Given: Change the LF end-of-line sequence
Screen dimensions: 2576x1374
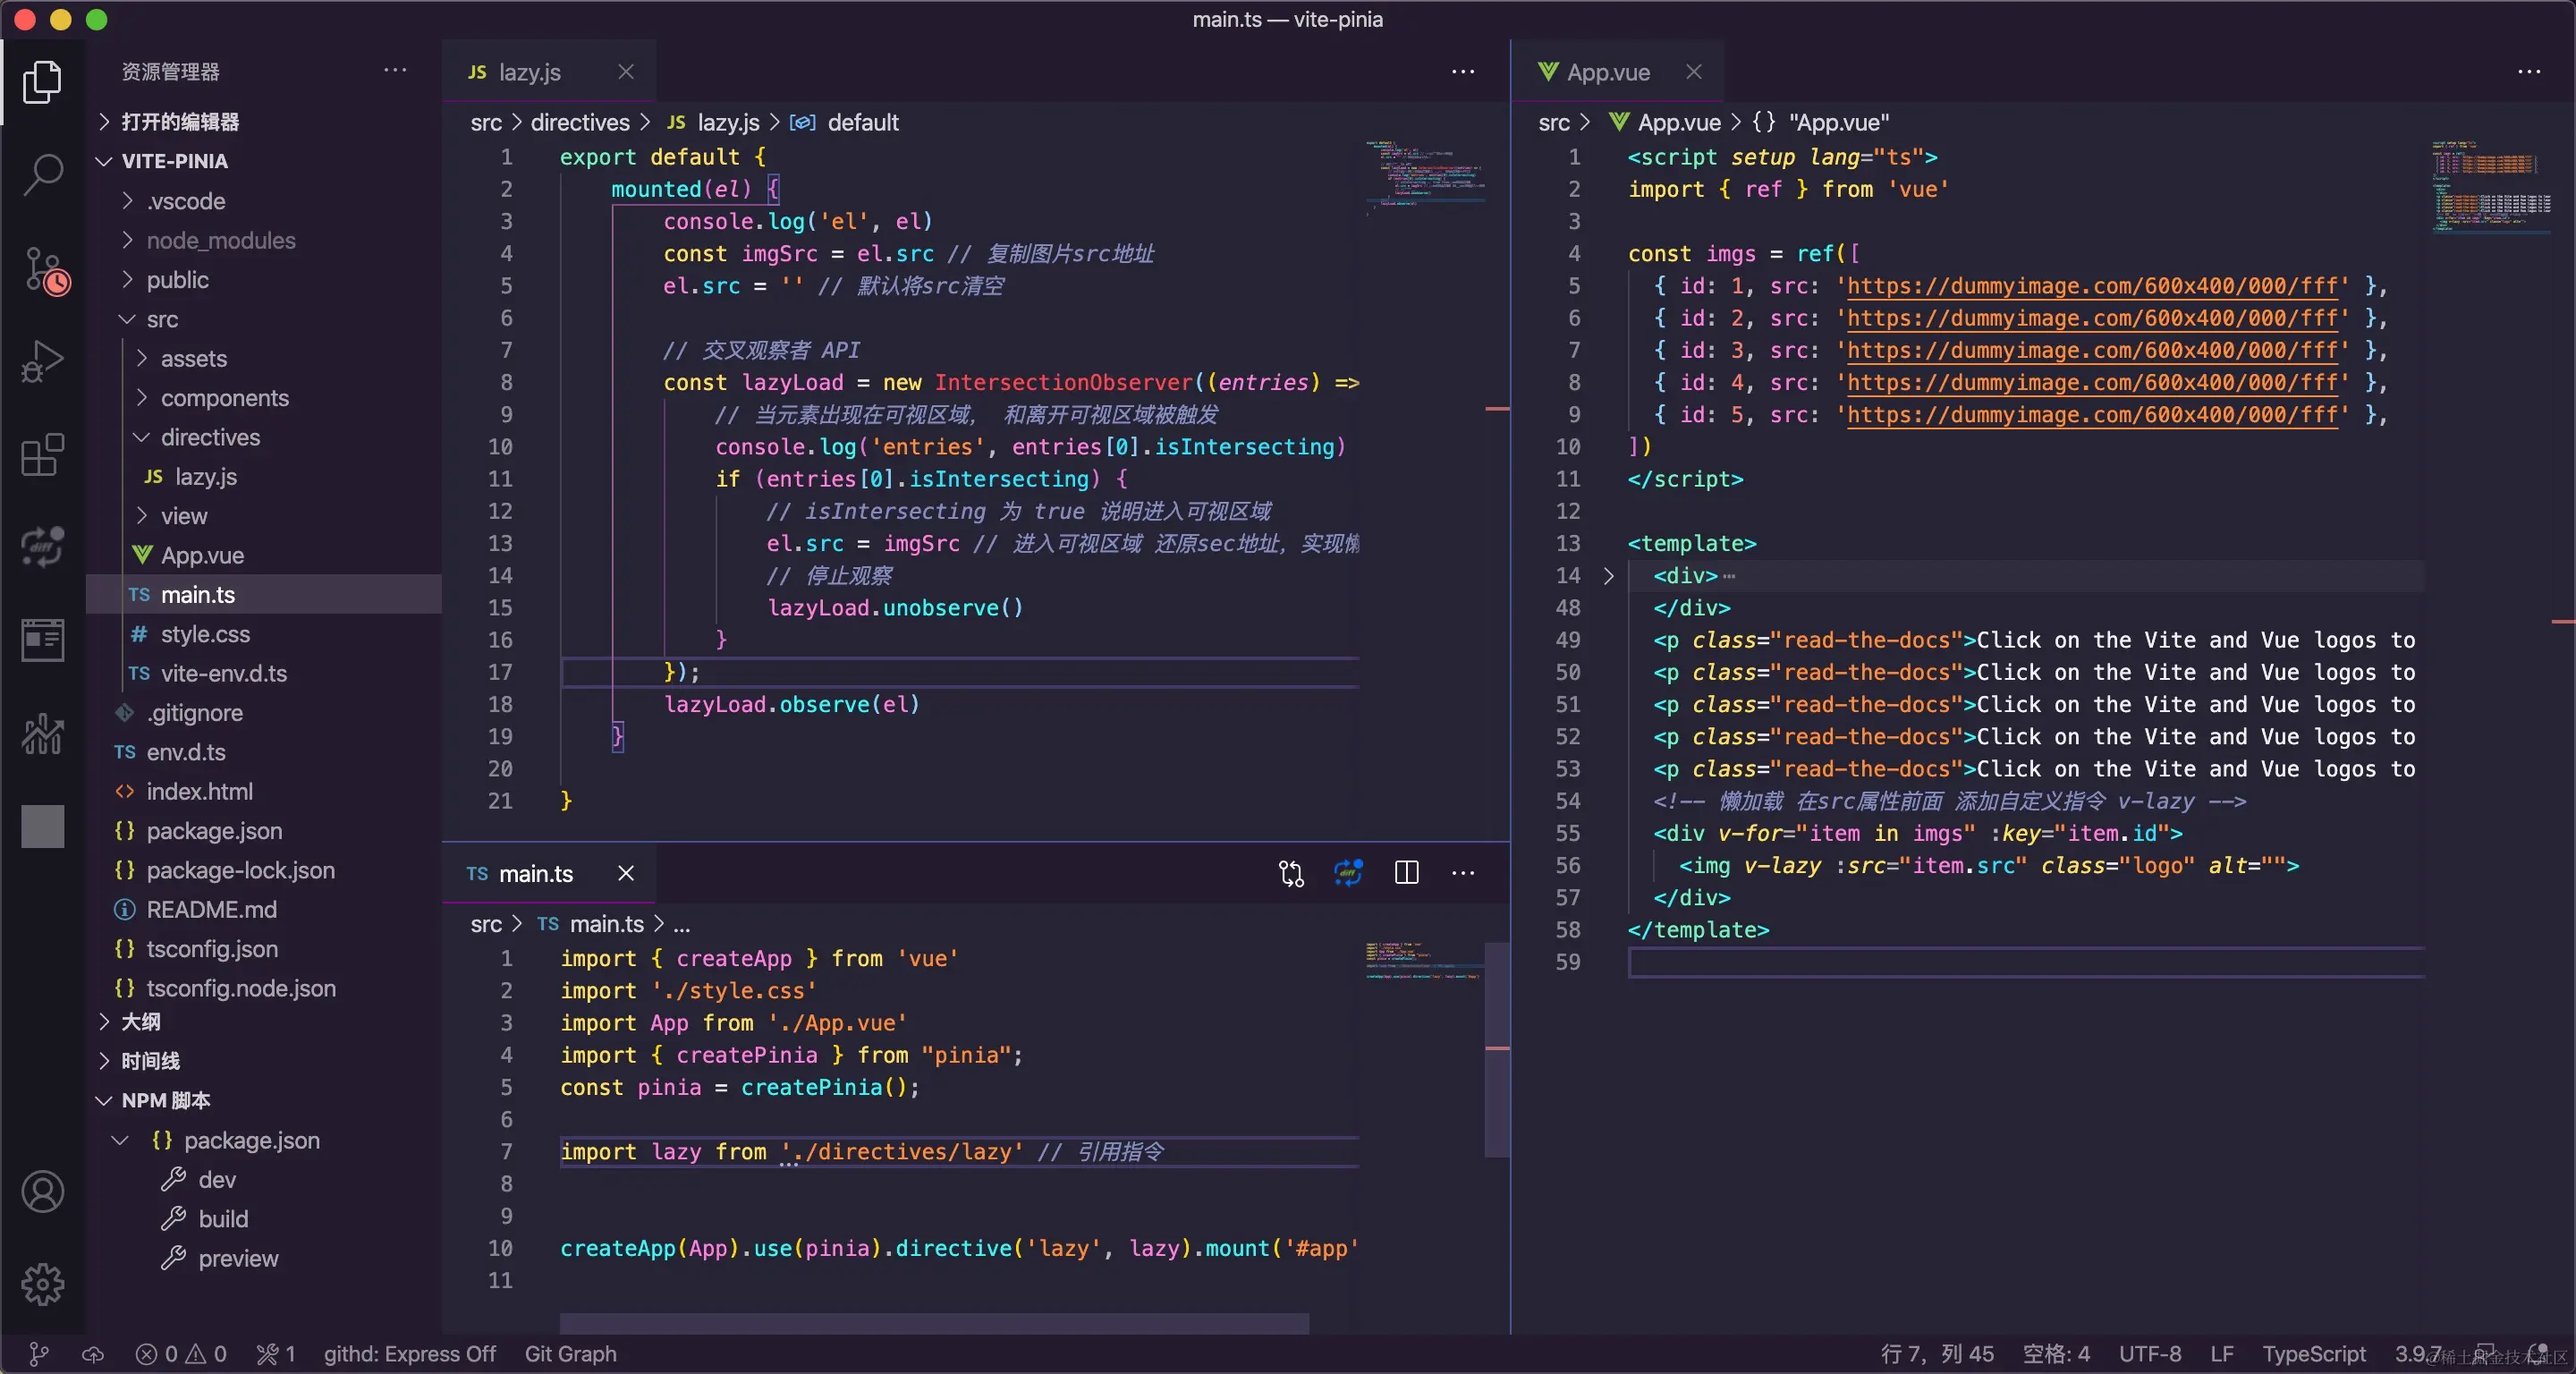Looking at the screenshot, I should click(2221, 1354).
